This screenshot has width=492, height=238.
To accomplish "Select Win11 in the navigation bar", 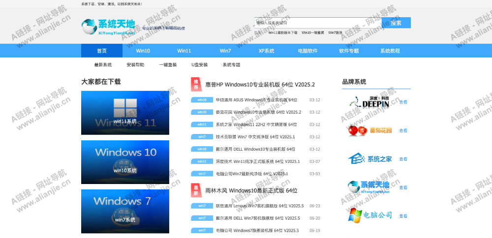I will tap(184, 51).
